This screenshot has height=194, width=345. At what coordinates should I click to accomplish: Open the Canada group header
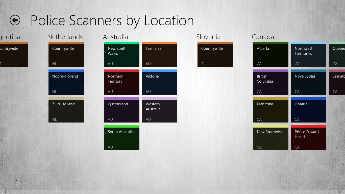pyautogui.click(x=263, y=37)
